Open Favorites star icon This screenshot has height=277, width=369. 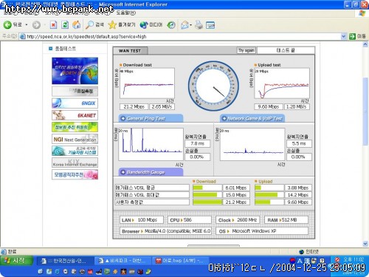112,24
